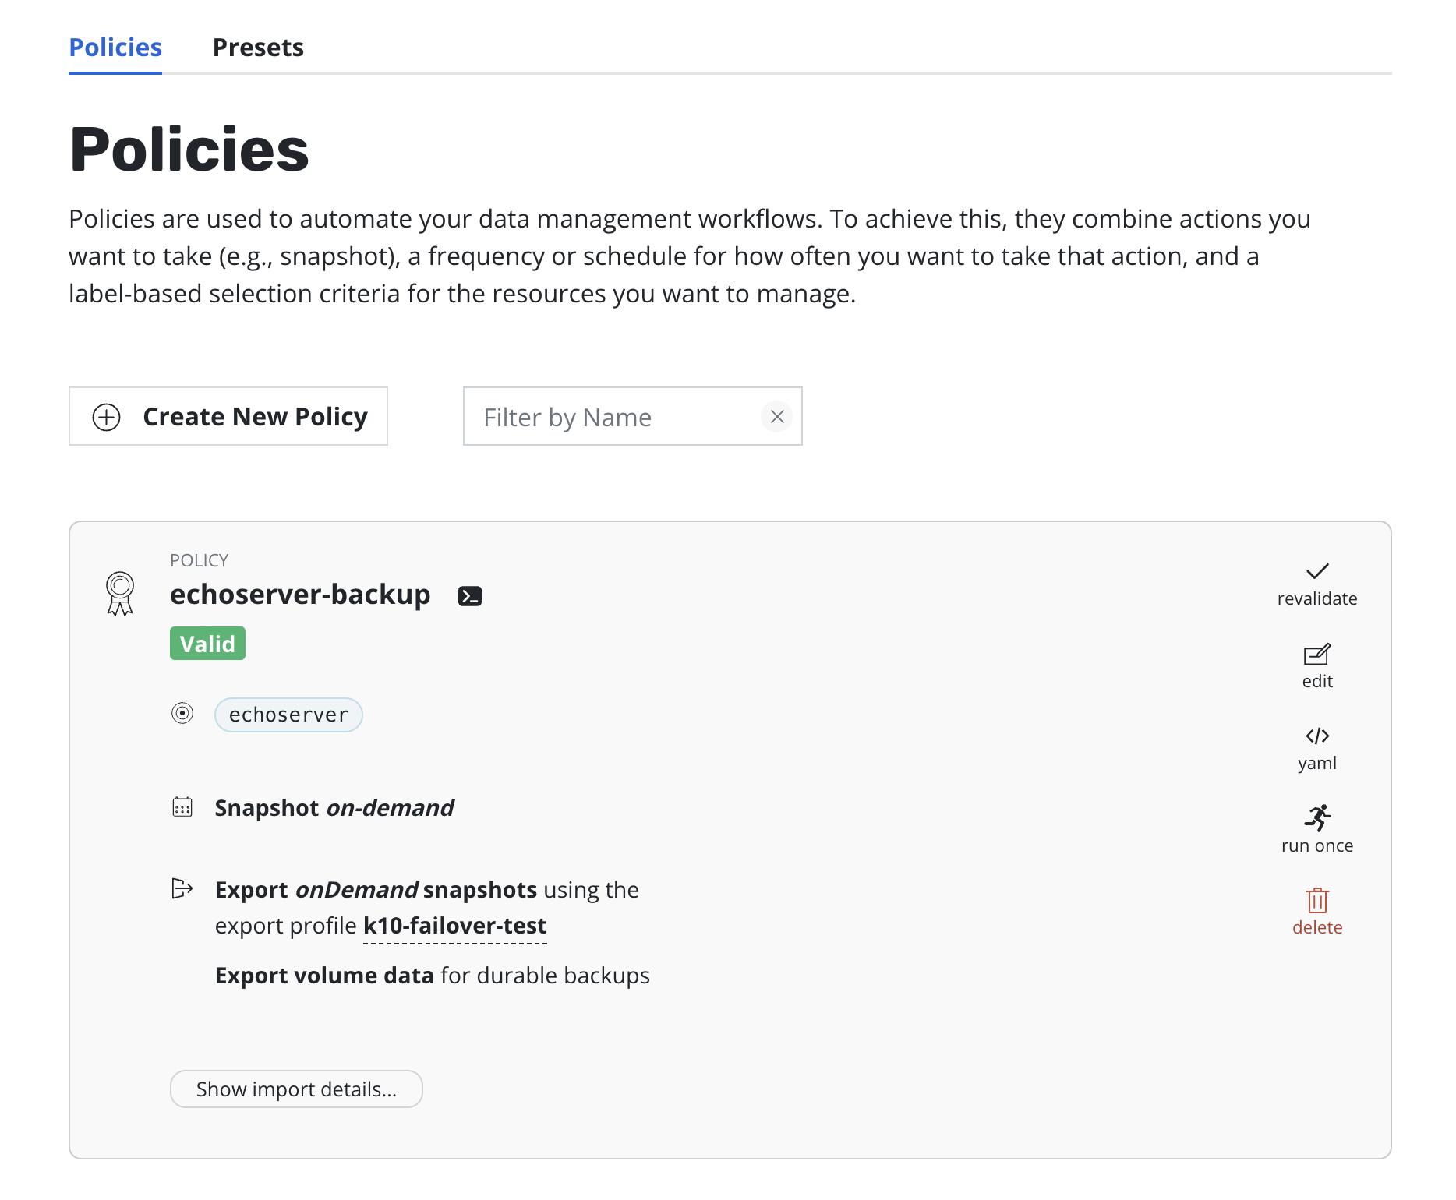
Task: Click the target icon beside echoserver label
Action: pos(182,713)
